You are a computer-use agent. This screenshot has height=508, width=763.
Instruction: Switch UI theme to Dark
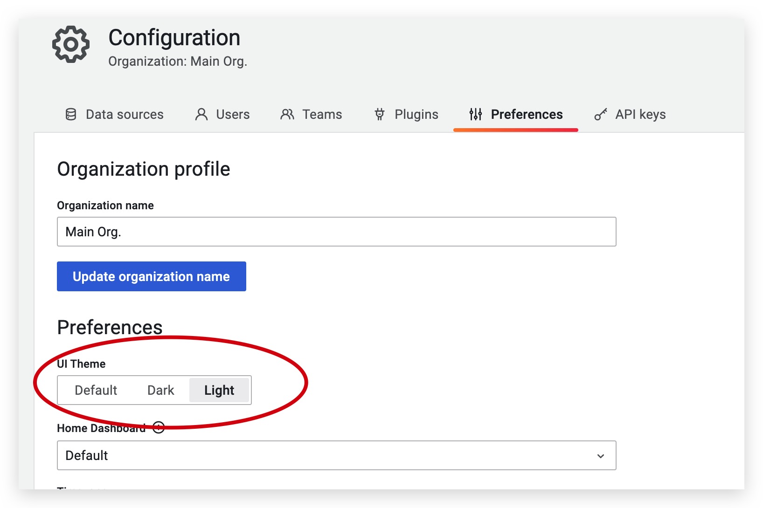[x=160, y=390]
